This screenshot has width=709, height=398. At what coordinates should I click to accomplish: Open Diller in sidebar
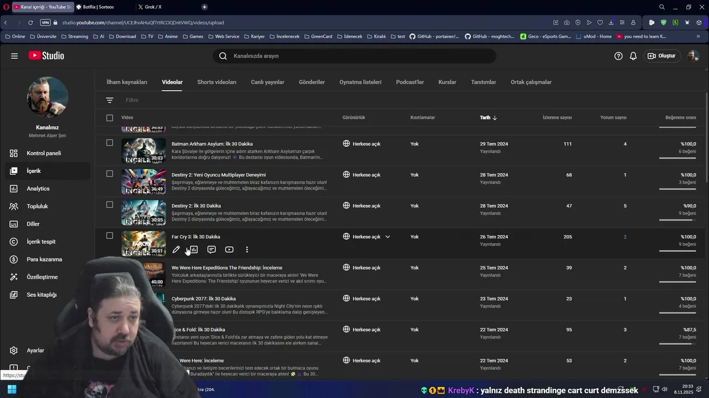(47, 224)
